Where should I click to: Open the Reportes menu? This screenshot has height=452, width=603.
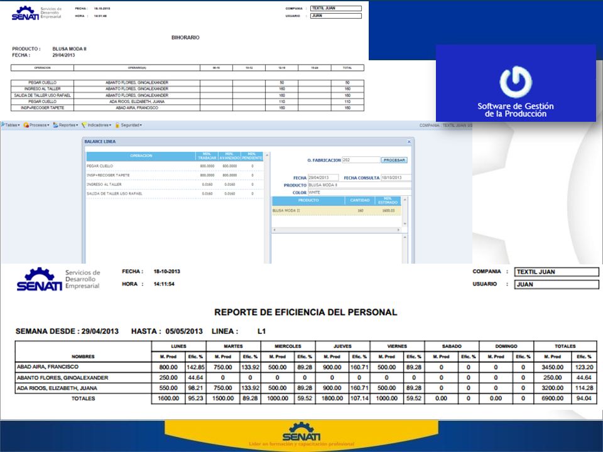pyautogui.click(x=65, y=125)
